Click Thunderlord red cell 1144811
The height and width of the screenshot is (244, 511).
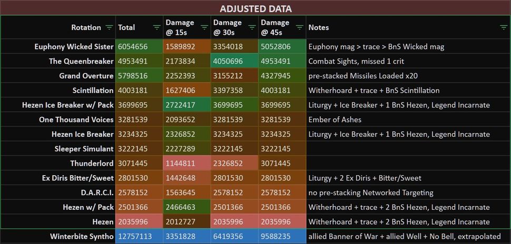(187, 164)
